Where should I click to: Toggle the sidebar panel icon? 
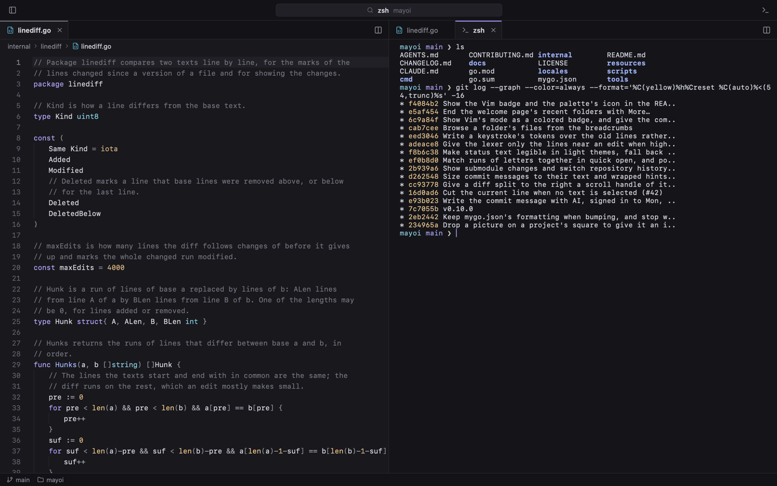coord(13,10)
